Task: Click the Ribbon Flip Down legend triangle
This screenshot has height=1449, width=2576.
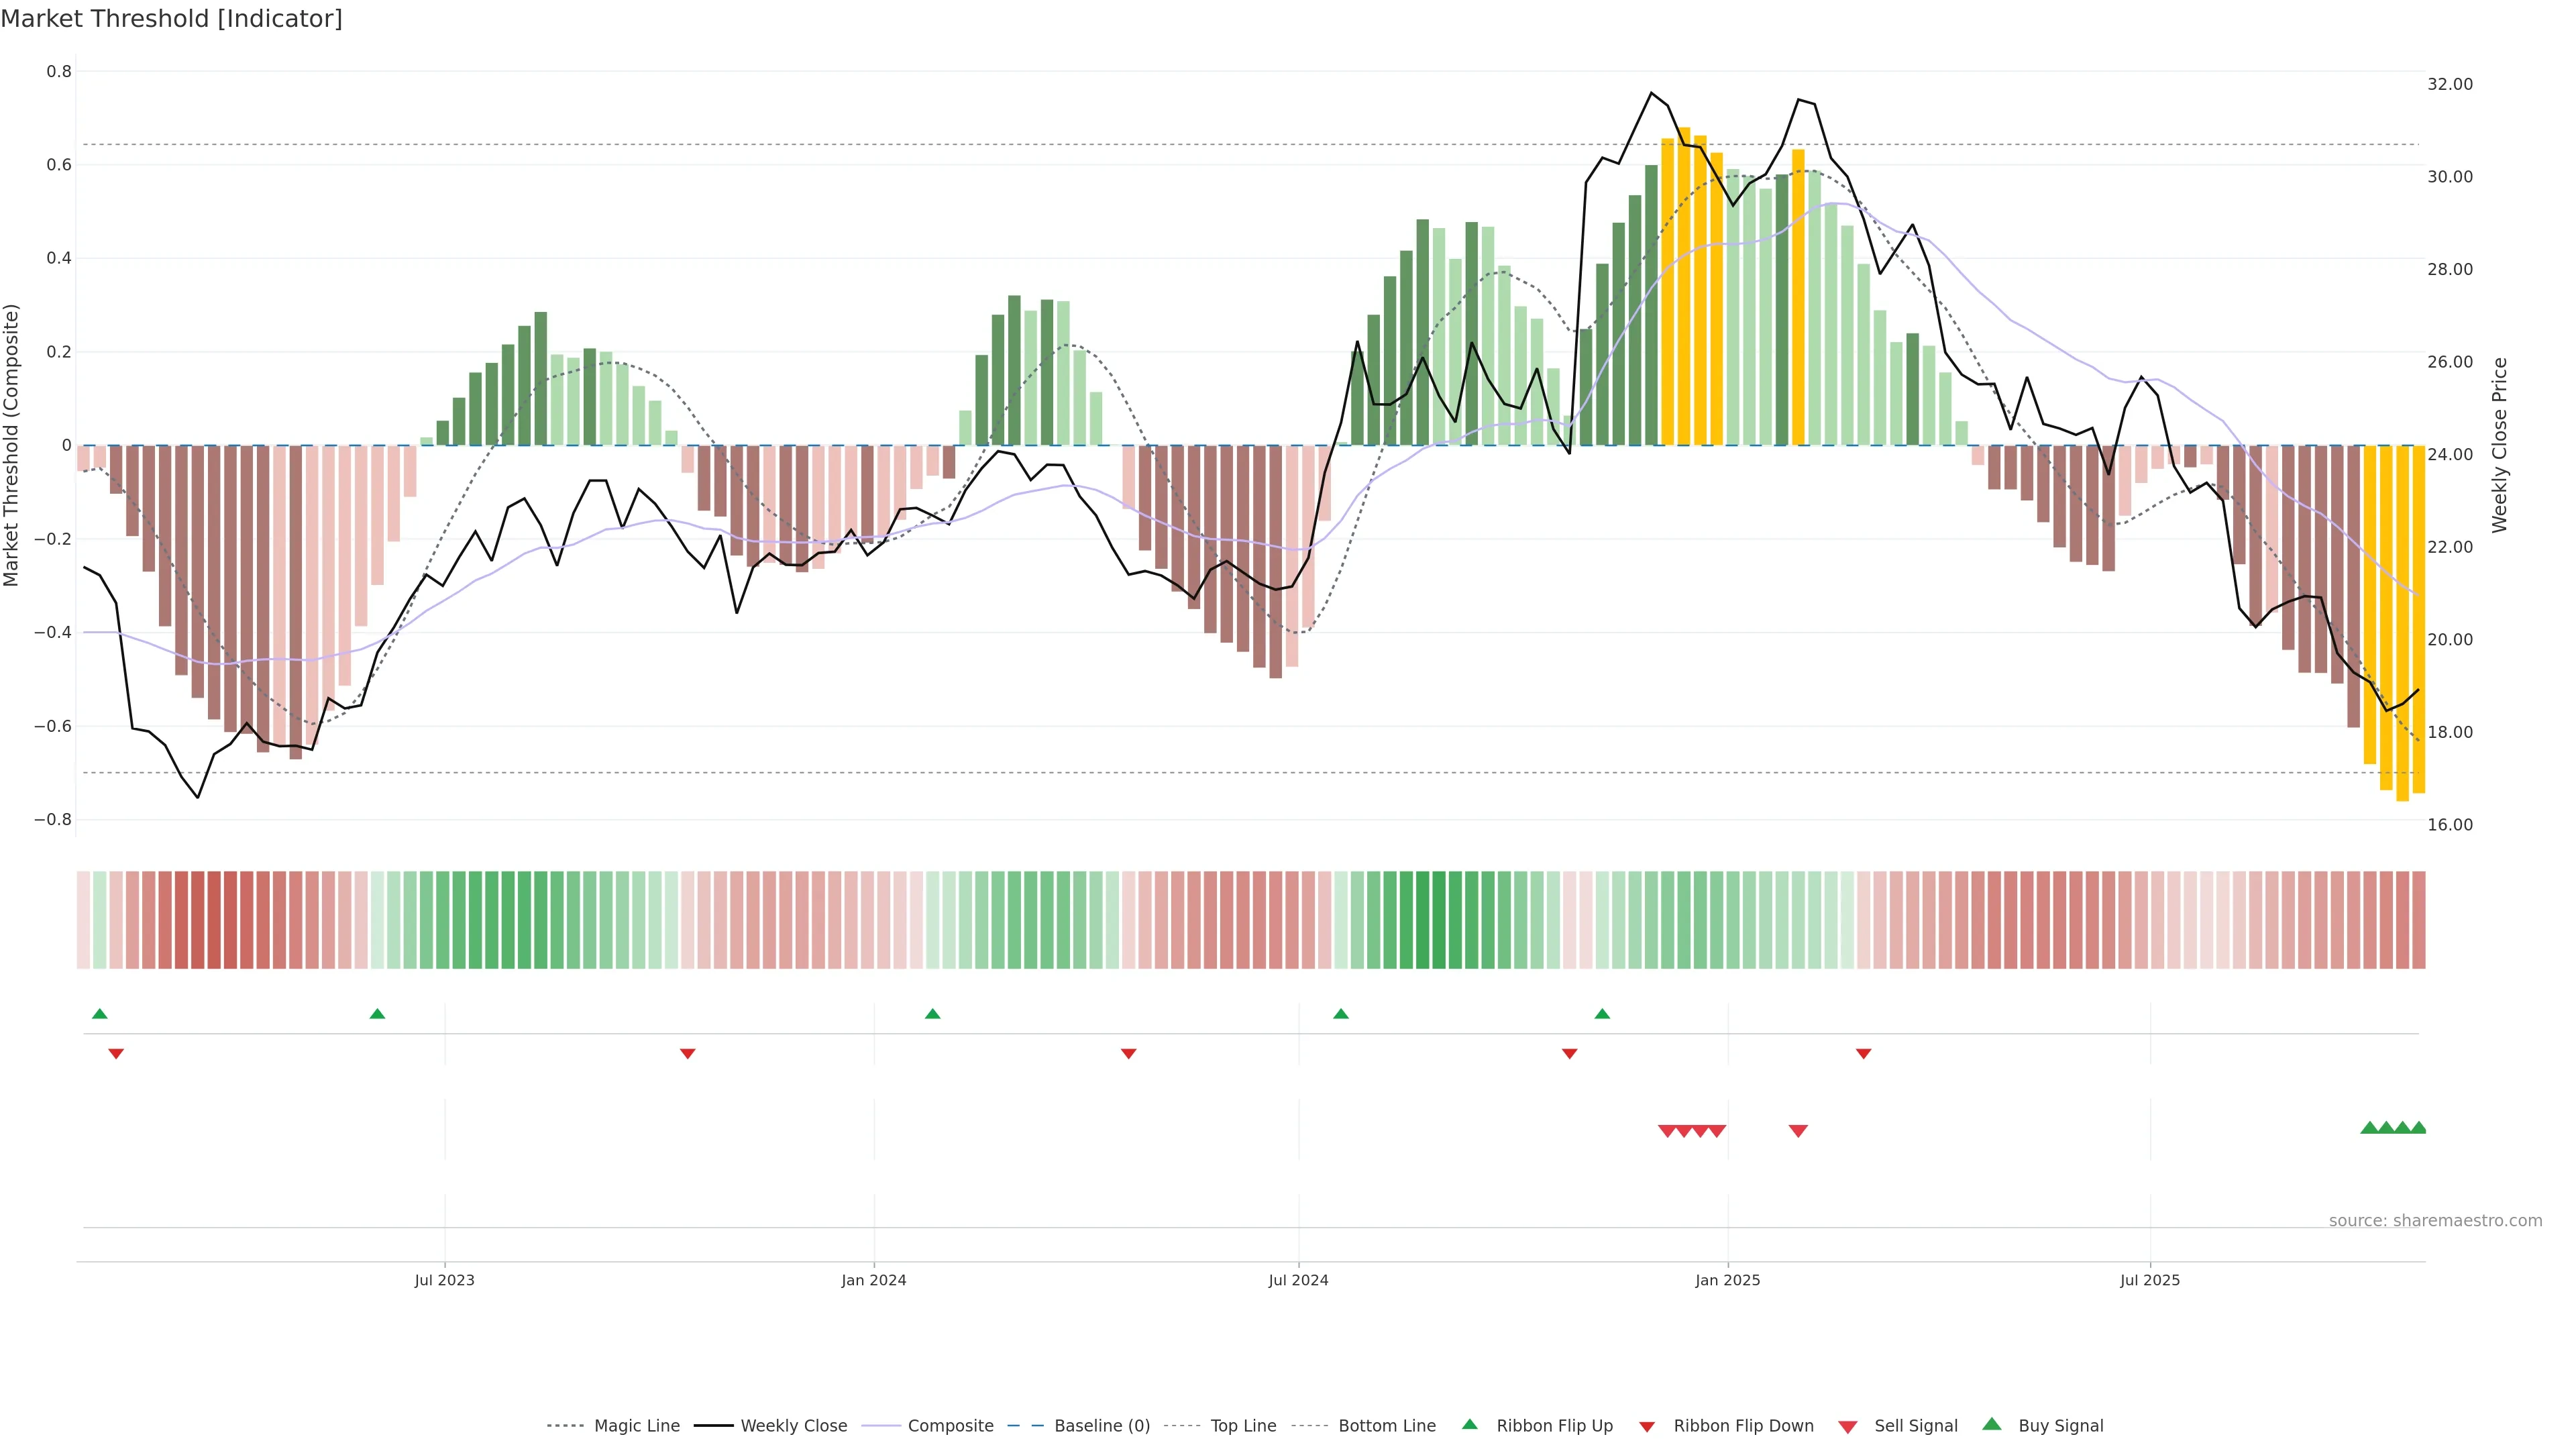Action: (x=1647, y=1427)
